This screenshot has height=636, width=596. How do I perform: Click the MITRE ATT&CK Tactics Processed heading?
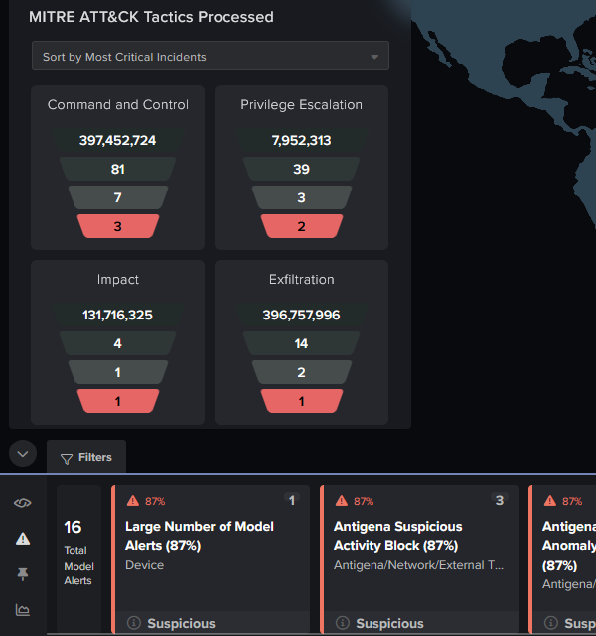point(151,17)
